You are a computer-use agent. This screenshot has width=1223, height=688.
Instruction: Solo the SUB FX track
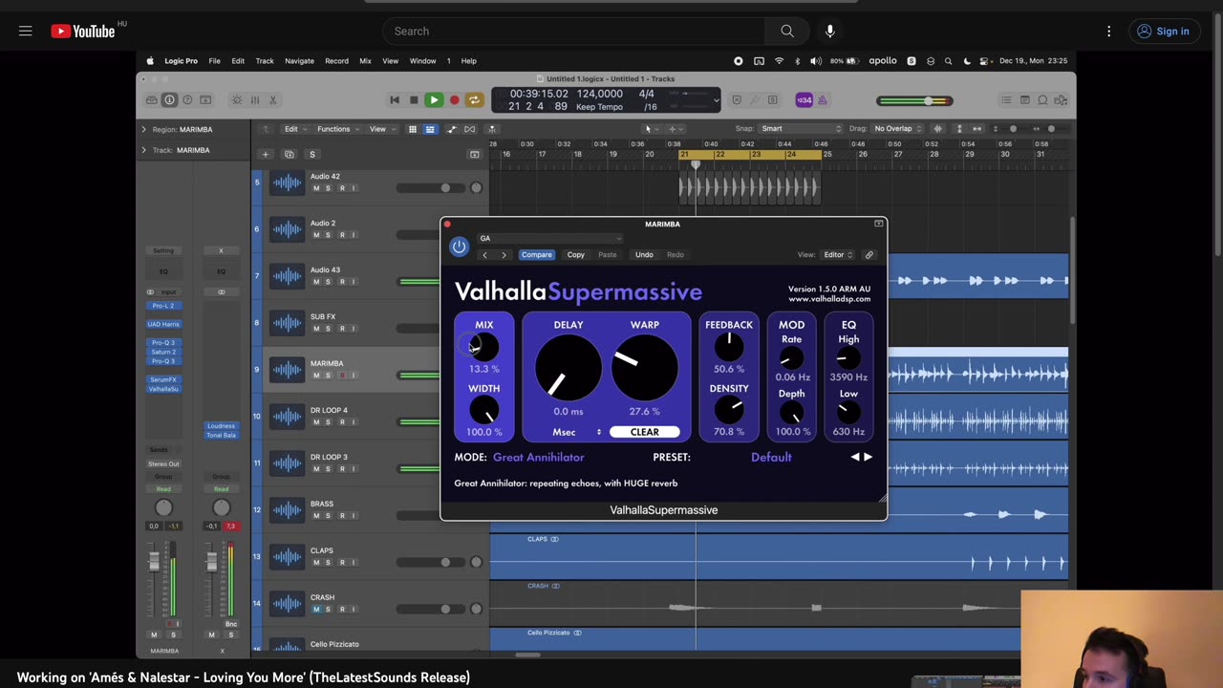(x=328, y=328)
